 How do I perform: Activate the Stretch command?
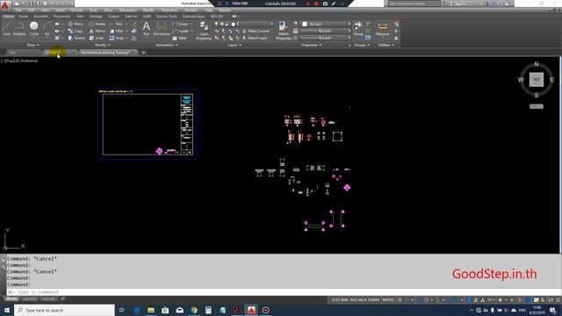click(76, 38)
